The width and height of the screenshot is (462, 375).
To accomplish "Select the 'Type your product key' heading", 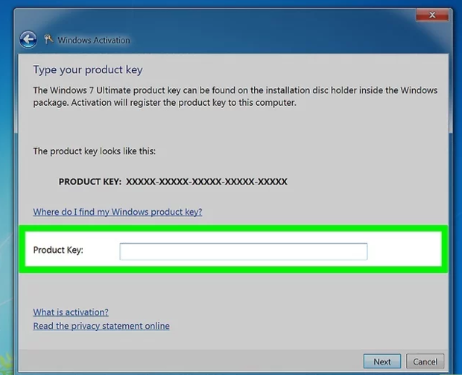I will point(88,70).
